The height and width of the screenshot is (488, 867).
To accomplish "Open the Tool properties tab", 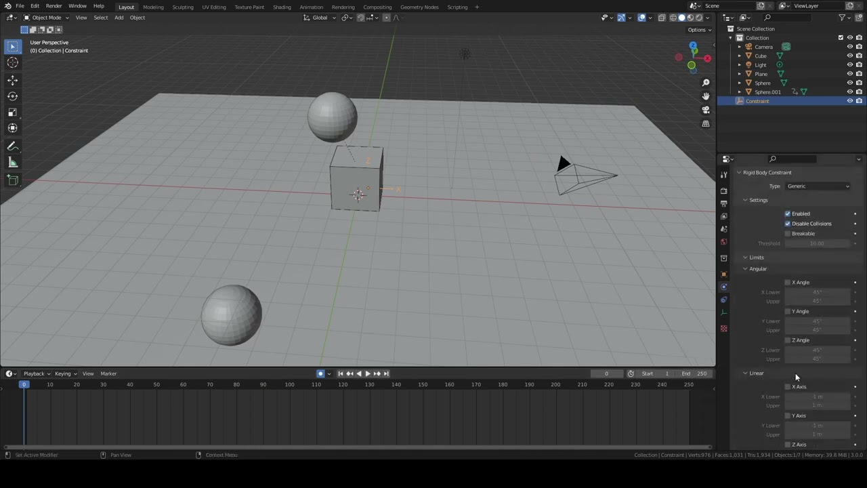I will tap(723, 175).
